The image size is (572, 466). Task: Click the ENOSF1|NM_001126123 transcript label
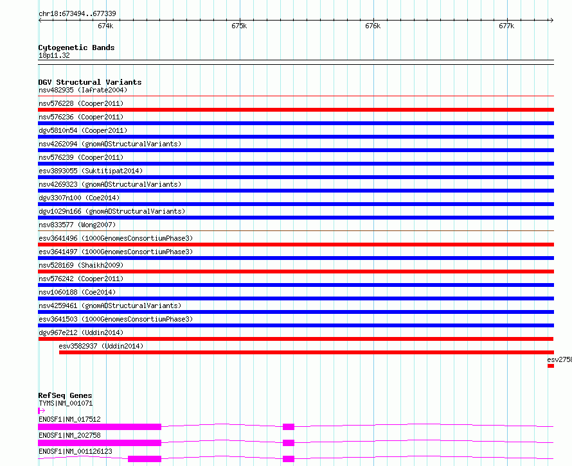click(x=75, y=451)
